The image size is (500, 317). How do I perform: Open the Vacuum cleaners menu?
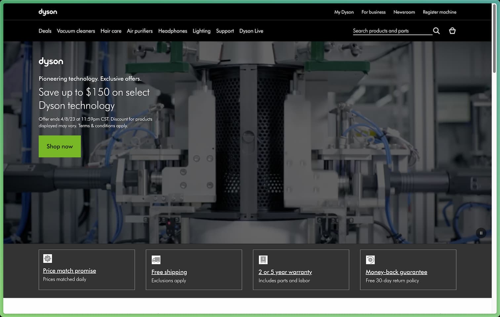(76, 31)
